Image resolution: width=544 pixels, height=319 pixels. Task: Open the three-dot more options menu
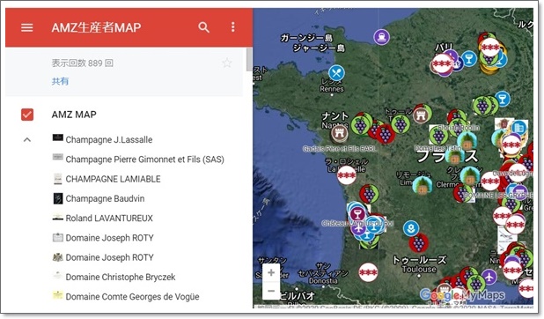coord(232,27)
